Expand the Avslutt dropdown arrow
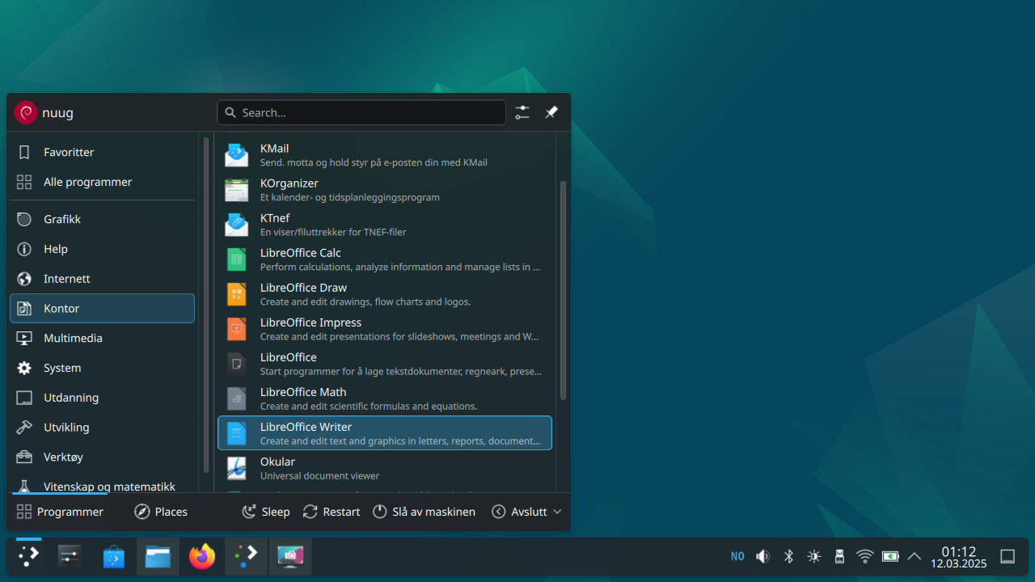Viewport: 1035px width, 582px height. click(557, 512)
